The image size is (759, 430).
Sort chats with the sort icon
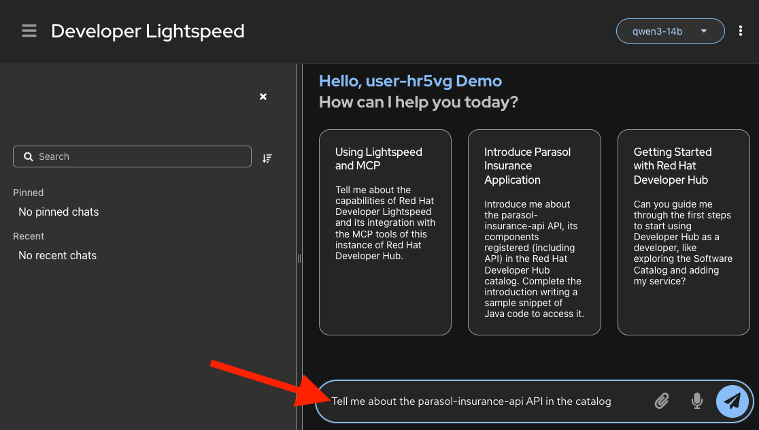(x=267, y=159)
